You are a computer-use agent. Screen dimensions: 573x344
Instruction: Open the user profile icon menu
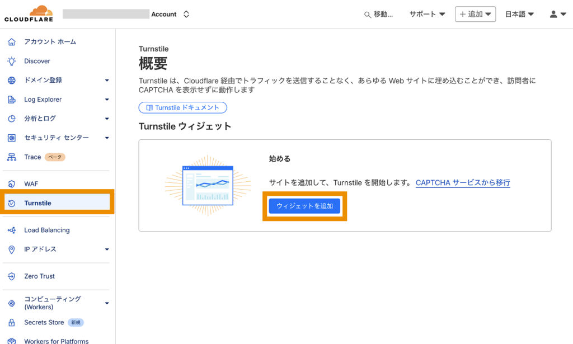[x=557, y=15]
